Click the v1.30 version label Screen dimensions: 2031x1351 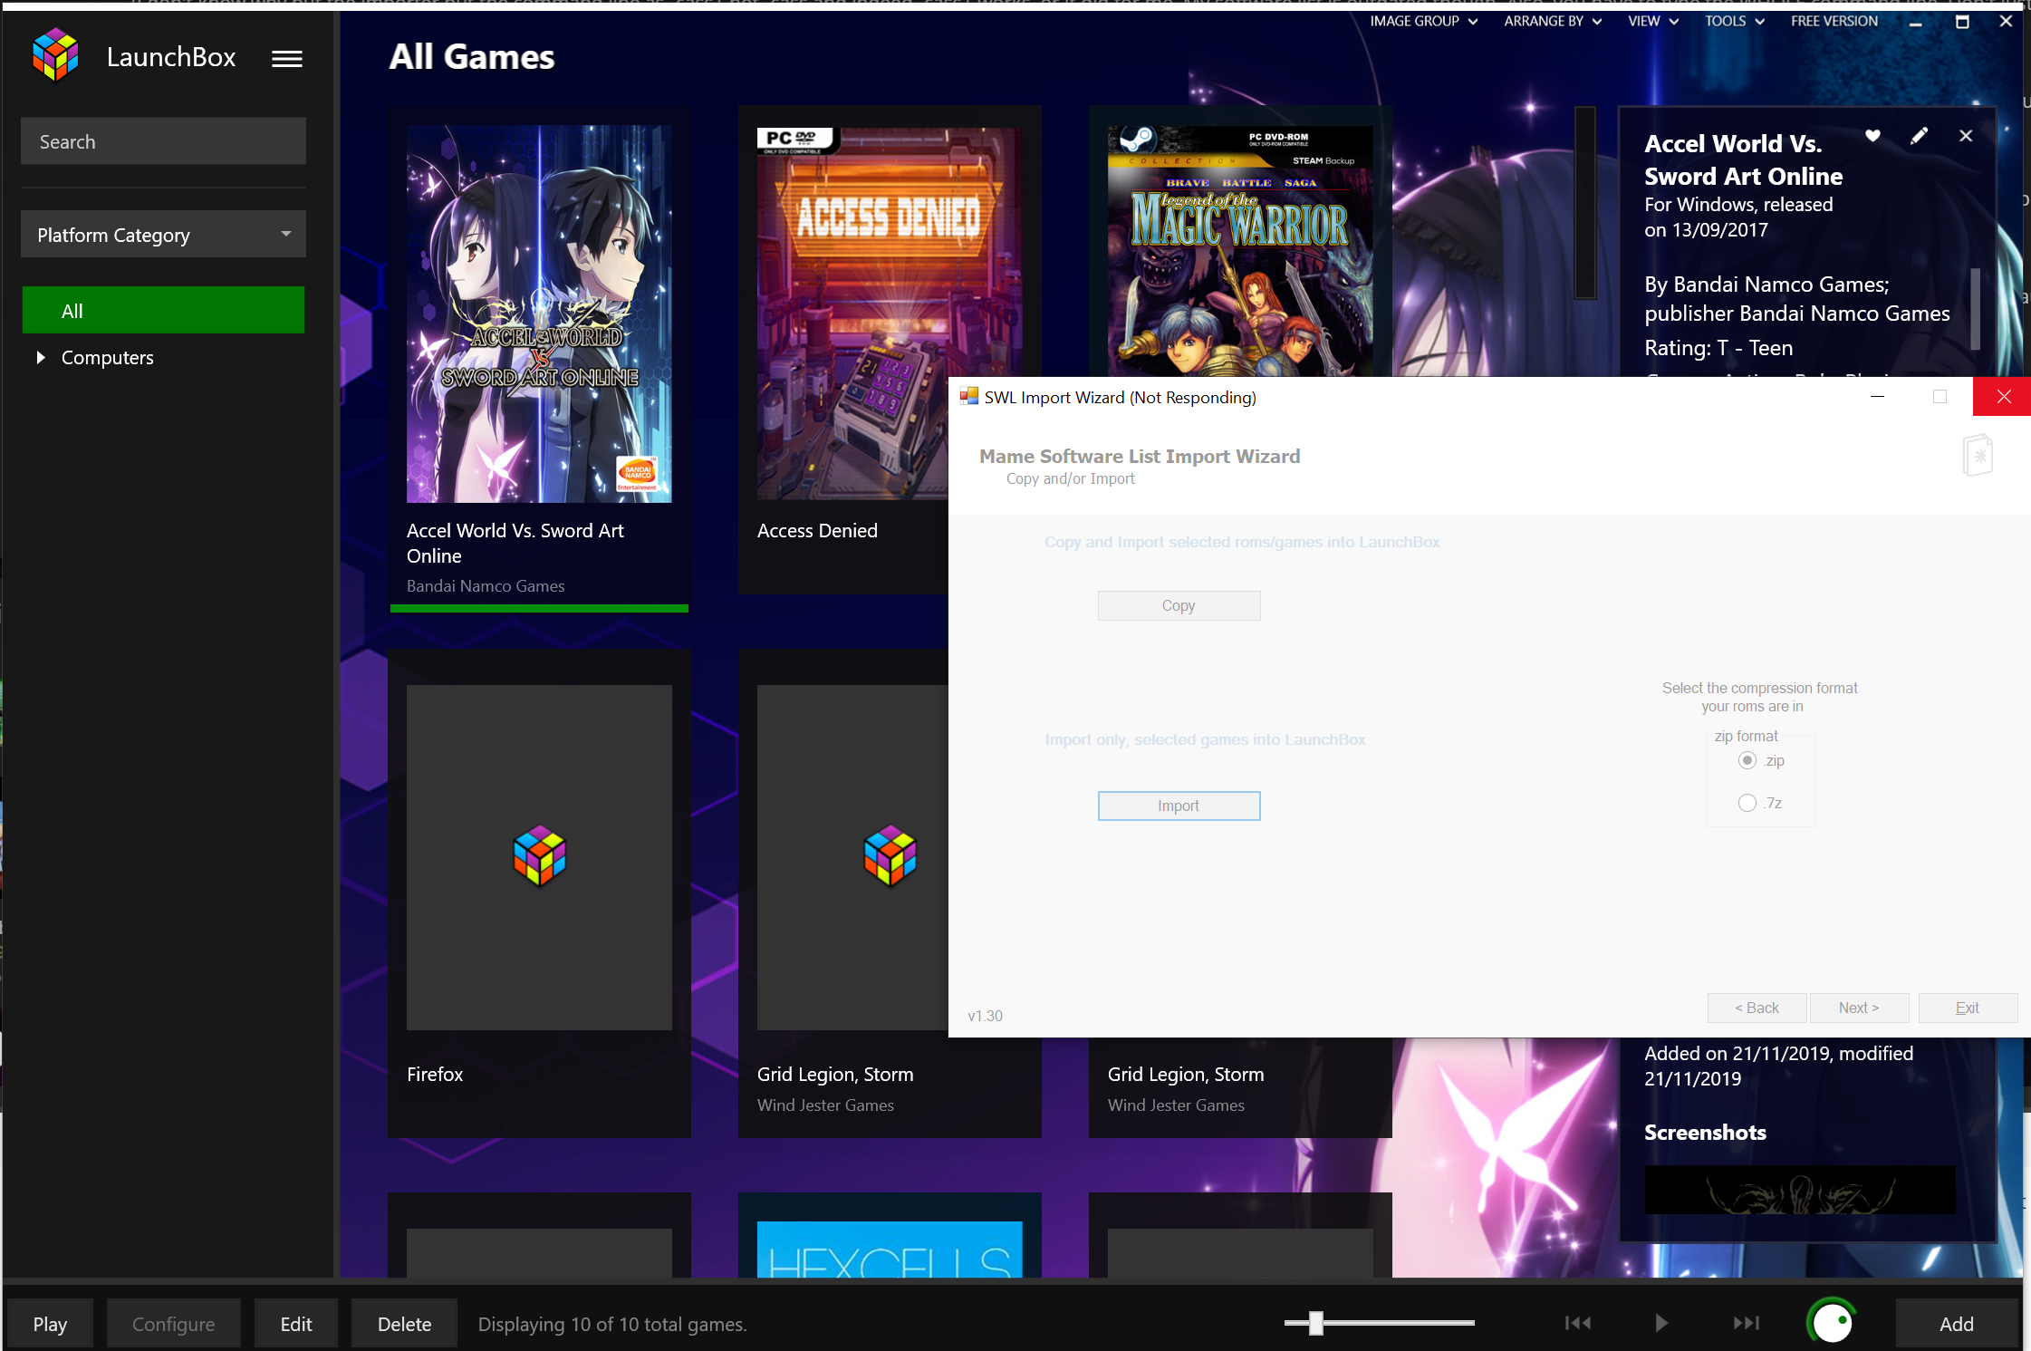tap(985, 1016)
